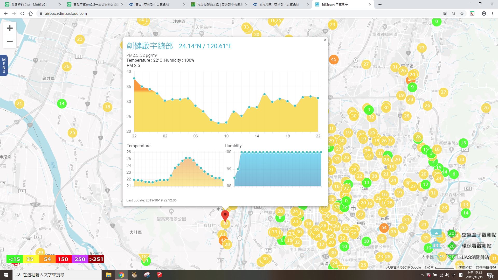The image size is (498, 280).
Task: Go back in browser history
Action: (x=6, y=13)
